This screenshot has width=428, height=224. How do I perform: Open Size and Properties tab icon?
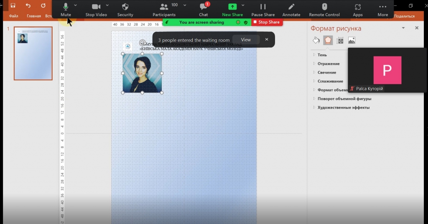[340, 41]
